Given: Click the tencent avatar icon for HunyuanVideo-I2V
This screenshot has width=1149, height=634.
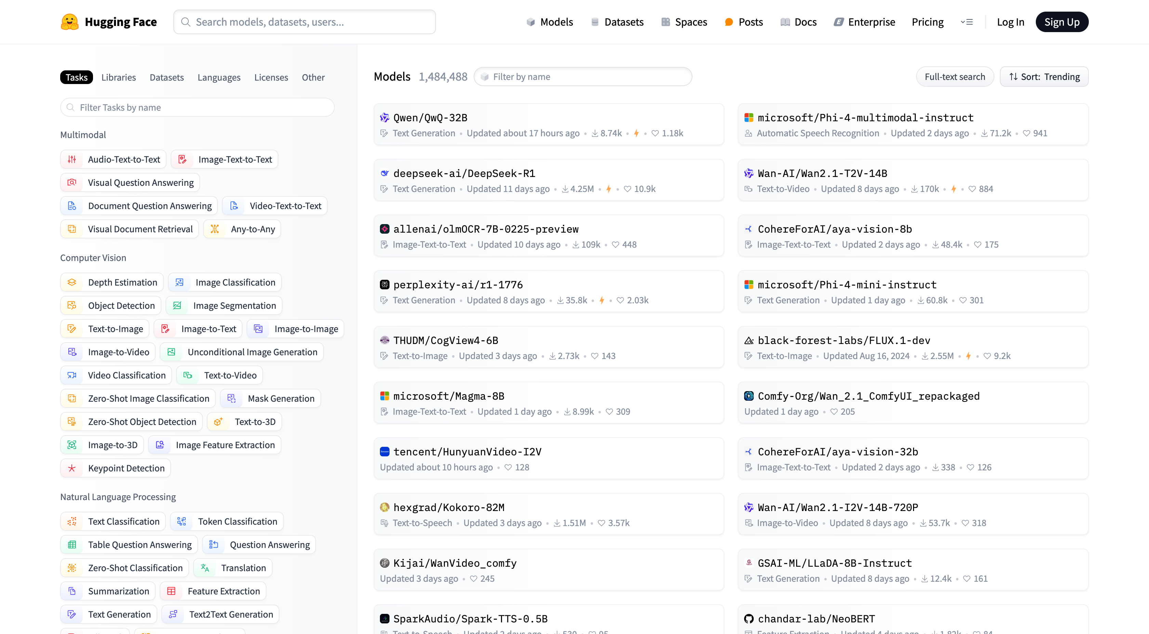Looking at the screenshot, I should [384, 452].
